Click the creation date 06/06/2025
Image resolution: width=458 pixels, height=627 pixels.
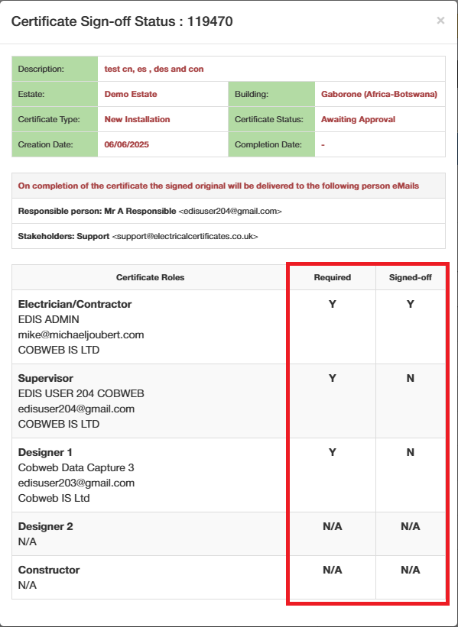point(126,144)
